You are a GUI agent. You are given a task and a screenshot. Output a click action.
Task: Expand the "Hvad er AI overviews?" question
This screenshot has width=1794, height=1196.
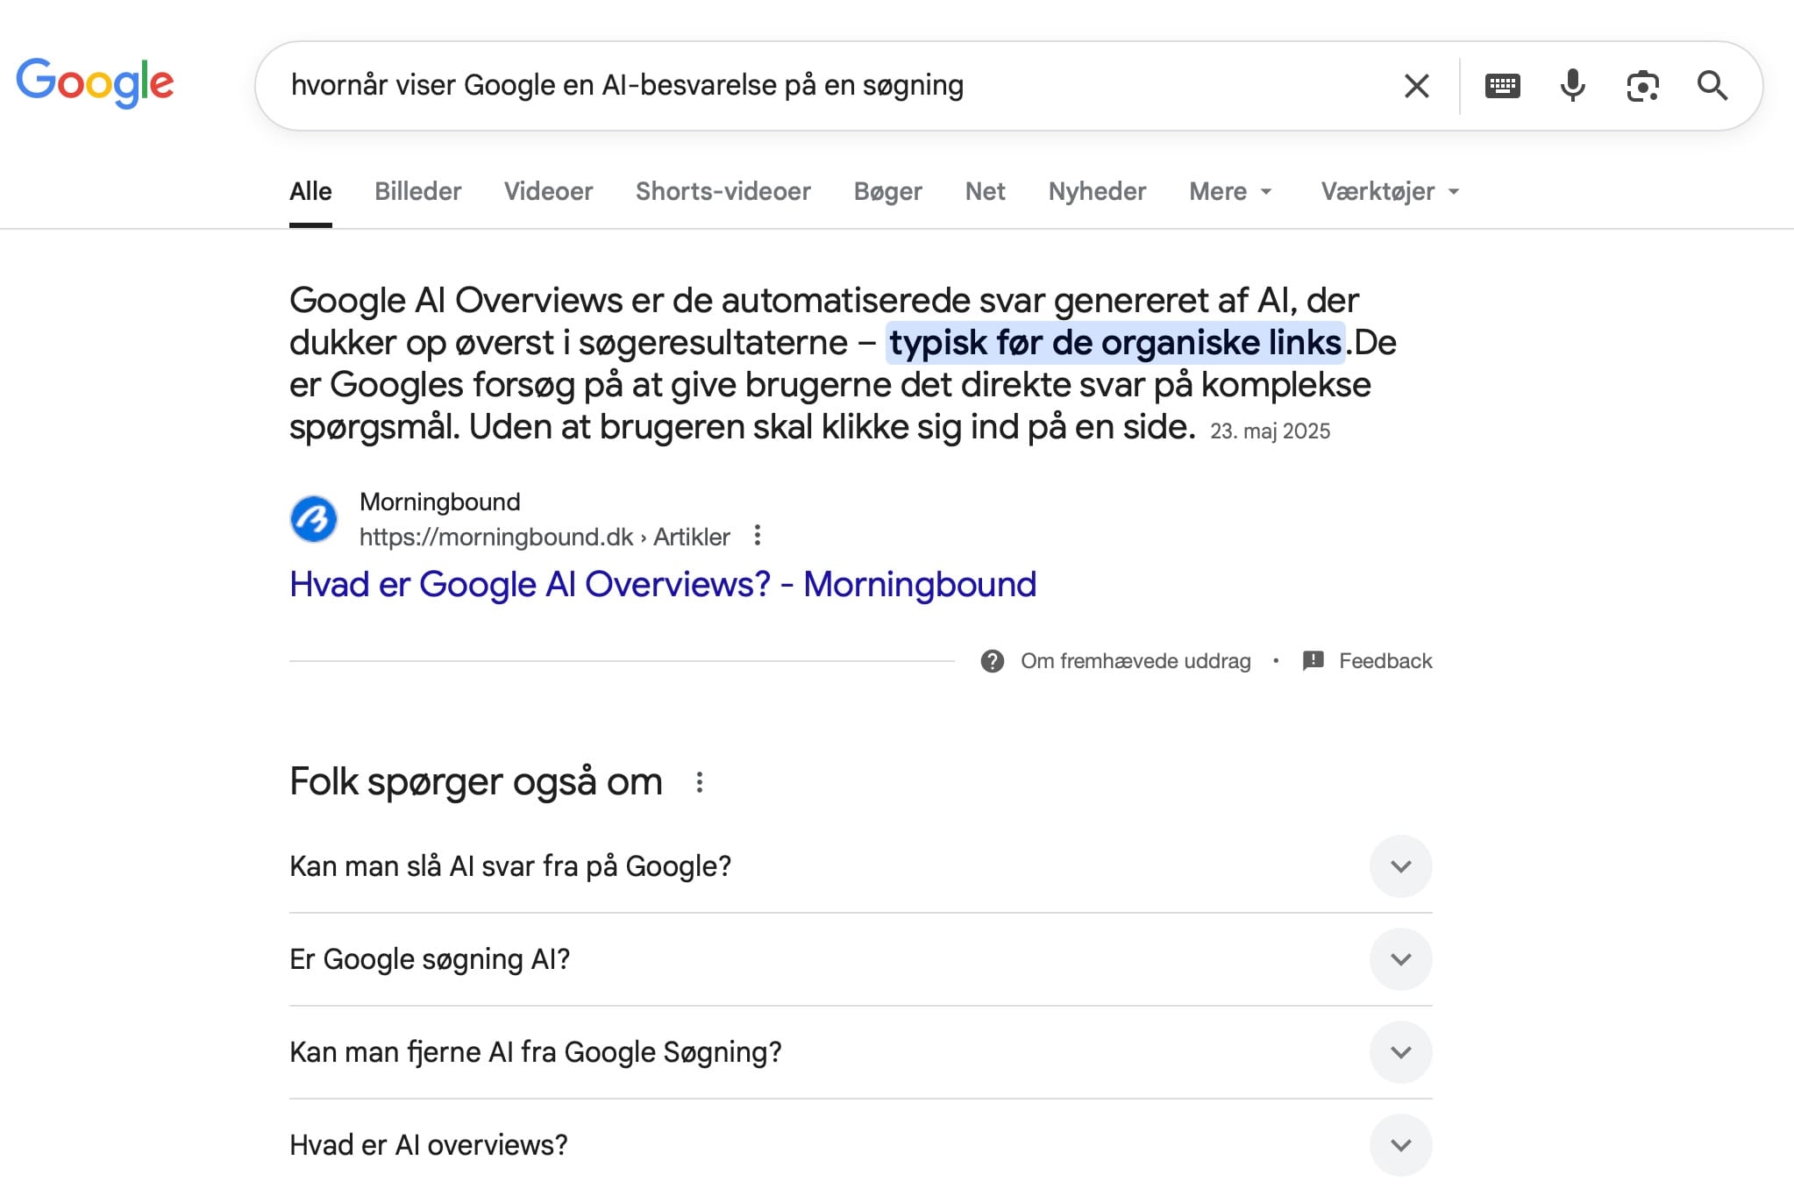click(1400, 1145)
